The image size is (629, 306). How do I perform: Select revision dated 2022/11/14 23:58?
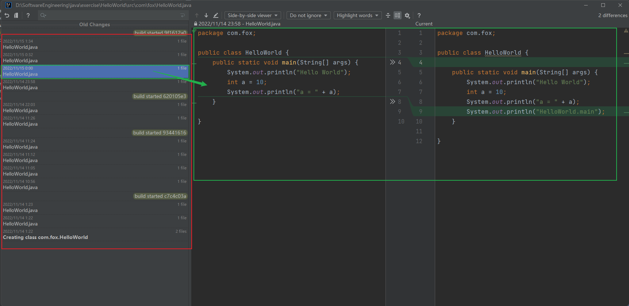95,85
